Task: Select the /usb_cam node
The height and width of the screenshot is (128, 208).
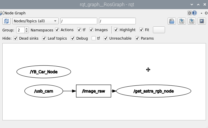Action: pos(44,91)
